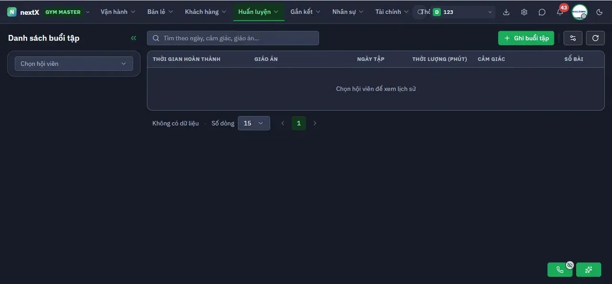The width and height of the screenshot is (612, 284).
Task: Open the filter settings icon button
Action: click(x=573, y=38)
